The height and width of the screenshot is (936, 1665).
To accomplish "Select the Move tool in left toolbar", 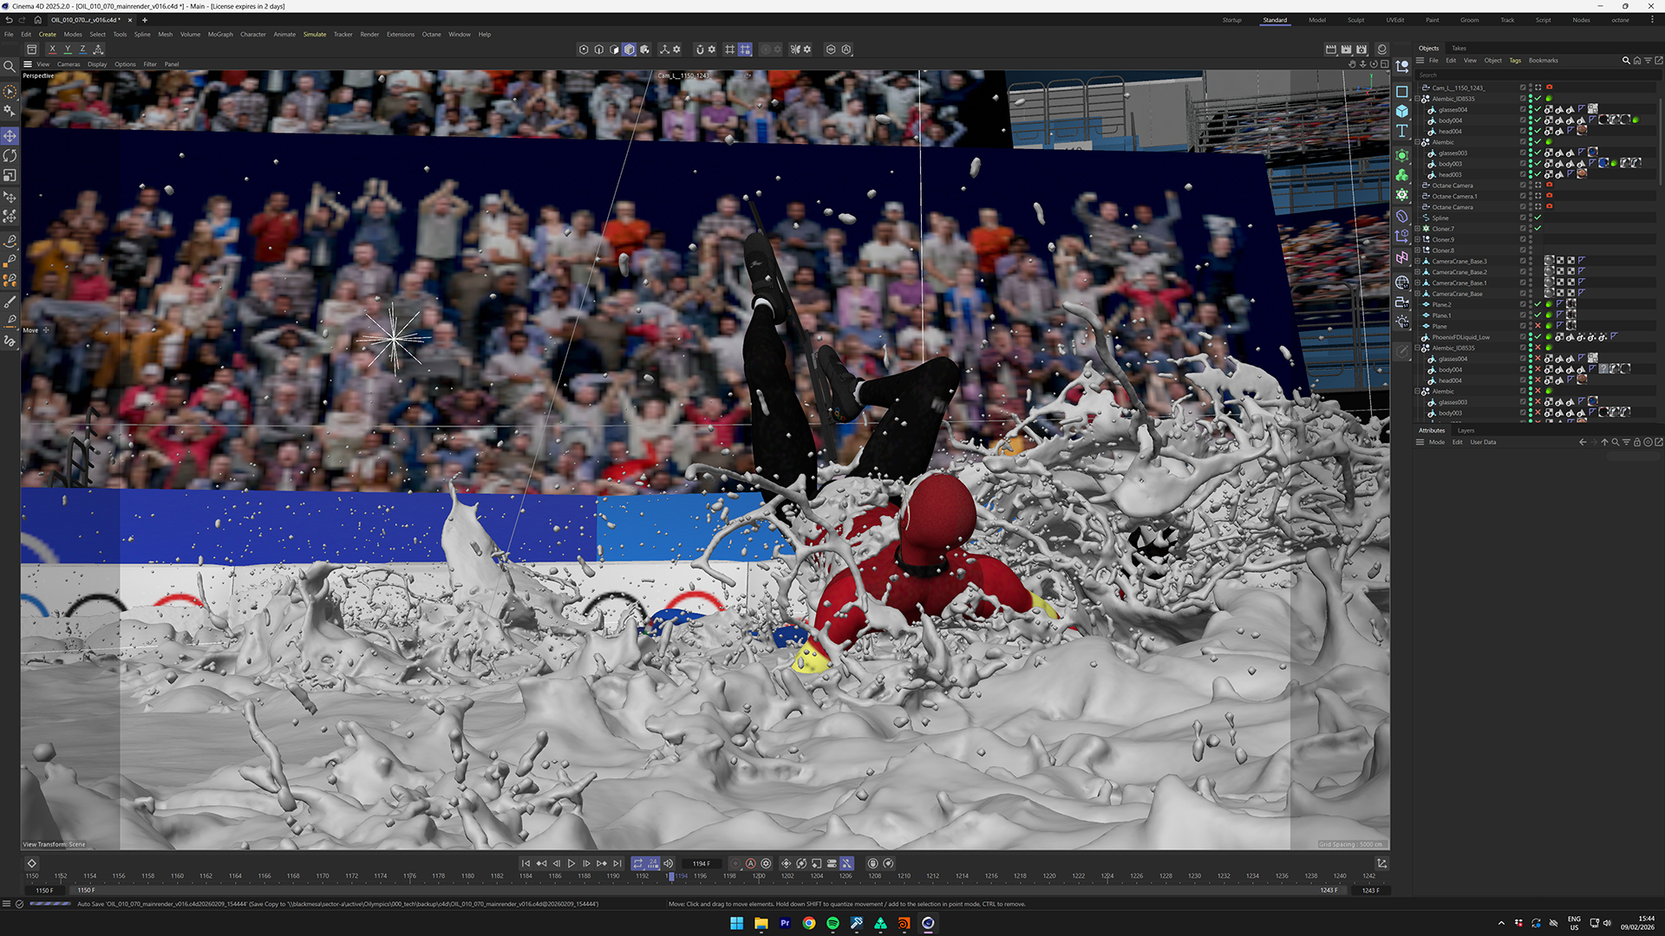I will pyautogui.click(x=10, y=136).
